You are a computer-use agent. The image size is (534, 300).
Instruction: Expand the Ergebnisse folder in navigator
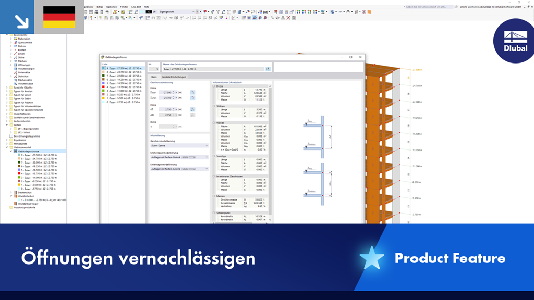click(x=7, y=140)
